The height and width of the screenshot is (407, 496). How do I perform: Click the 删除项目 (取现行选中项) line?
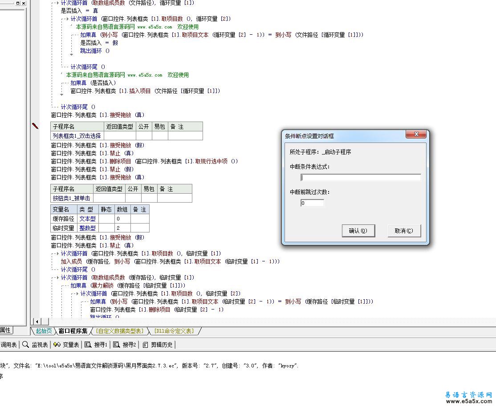coord(144,161)
